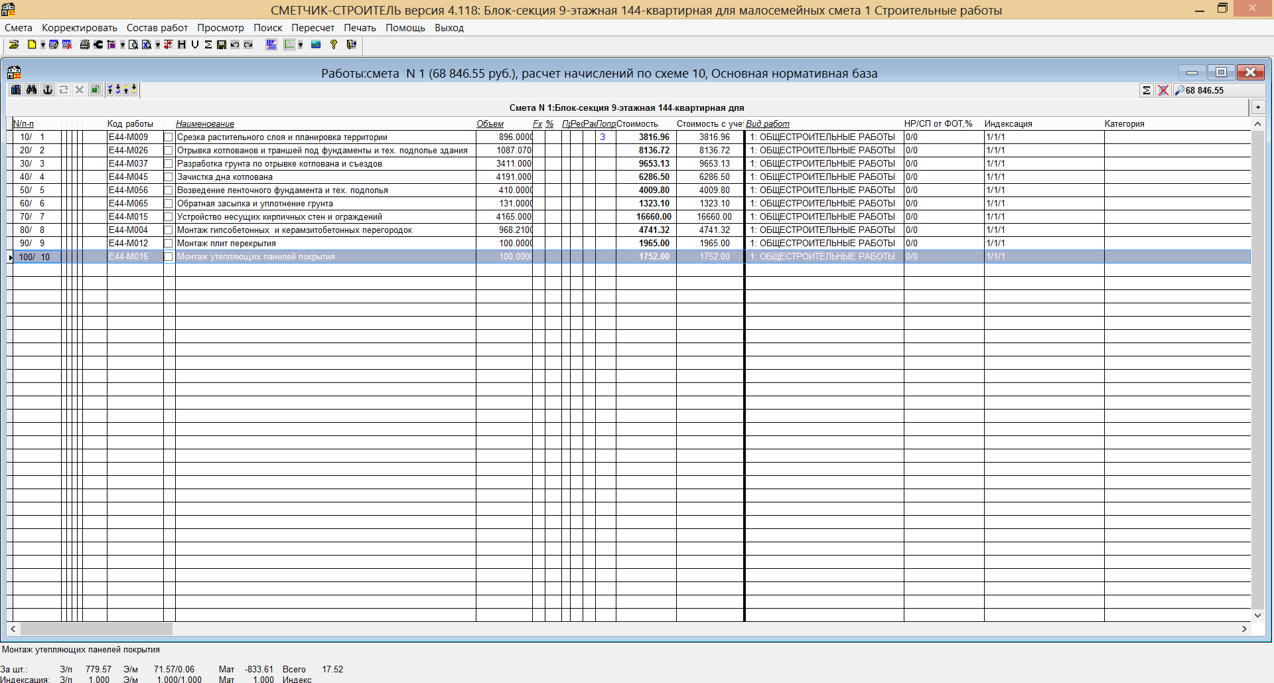Click the redo arrow icon
This screenshot has height=683, width=1274.
[248, 44]
